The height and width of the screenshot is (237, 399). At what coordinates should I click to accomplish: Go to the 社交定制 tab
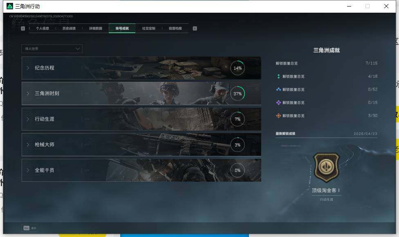click(149, 28)
